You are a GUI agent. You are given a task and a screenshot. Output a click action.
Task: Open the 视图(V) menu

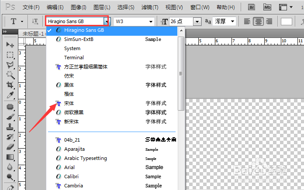click(x=174, y=7)
